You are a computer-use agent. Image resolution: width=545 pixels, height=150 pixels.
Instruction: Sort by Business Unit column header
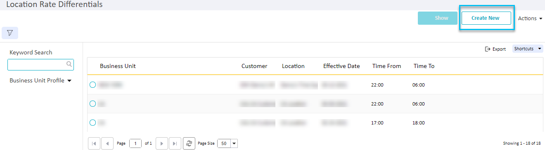pyautogui.click(x=118, y=66)
